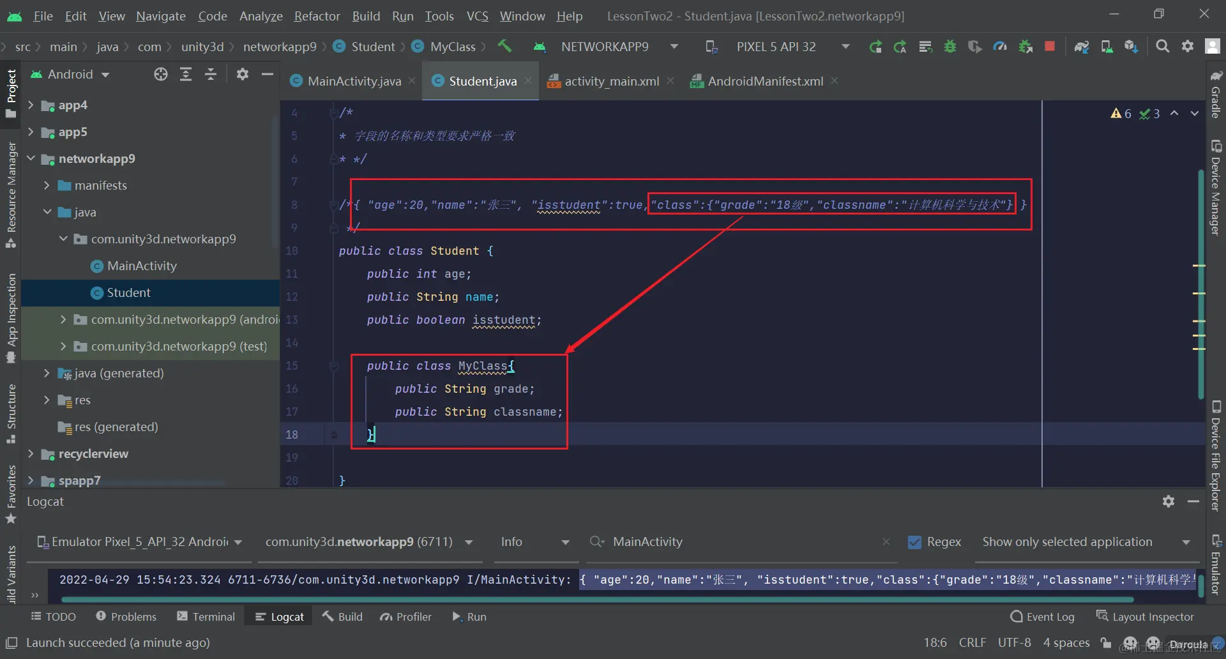Toggle the Structure tool window
1226x659 pixels.
pos(11,413)
